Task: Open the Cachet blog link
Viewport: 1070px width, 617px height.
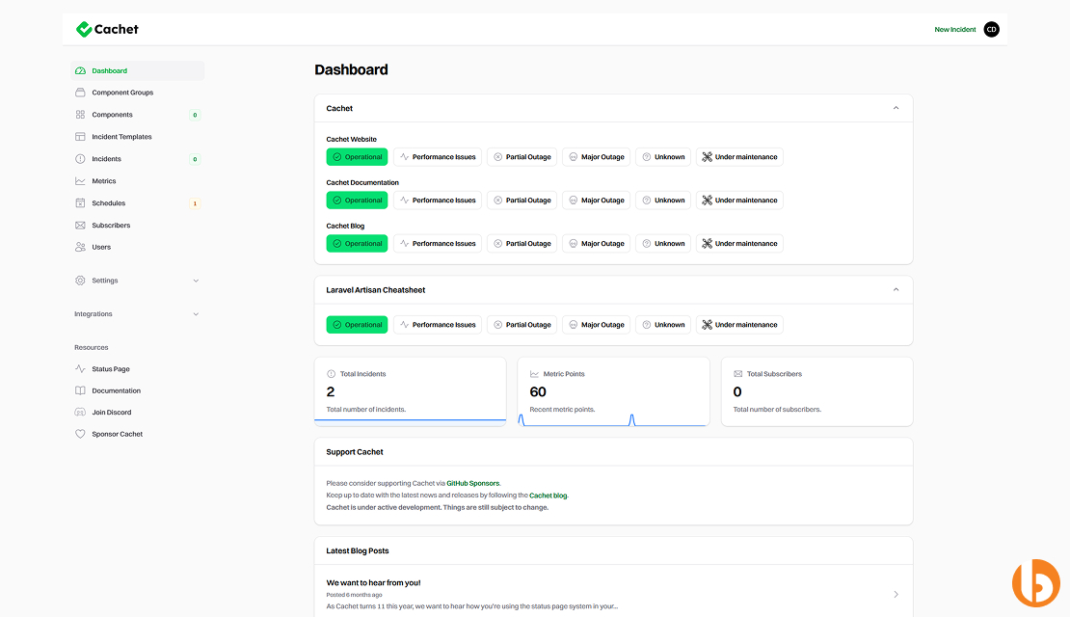Action: coord(548,496)
